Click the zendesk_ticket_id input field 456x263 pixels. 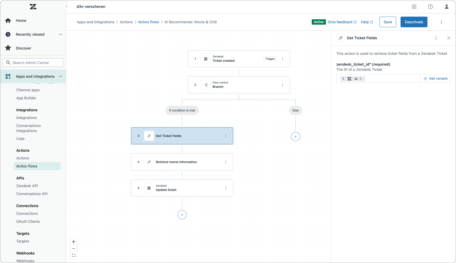[x=378, y=79]
